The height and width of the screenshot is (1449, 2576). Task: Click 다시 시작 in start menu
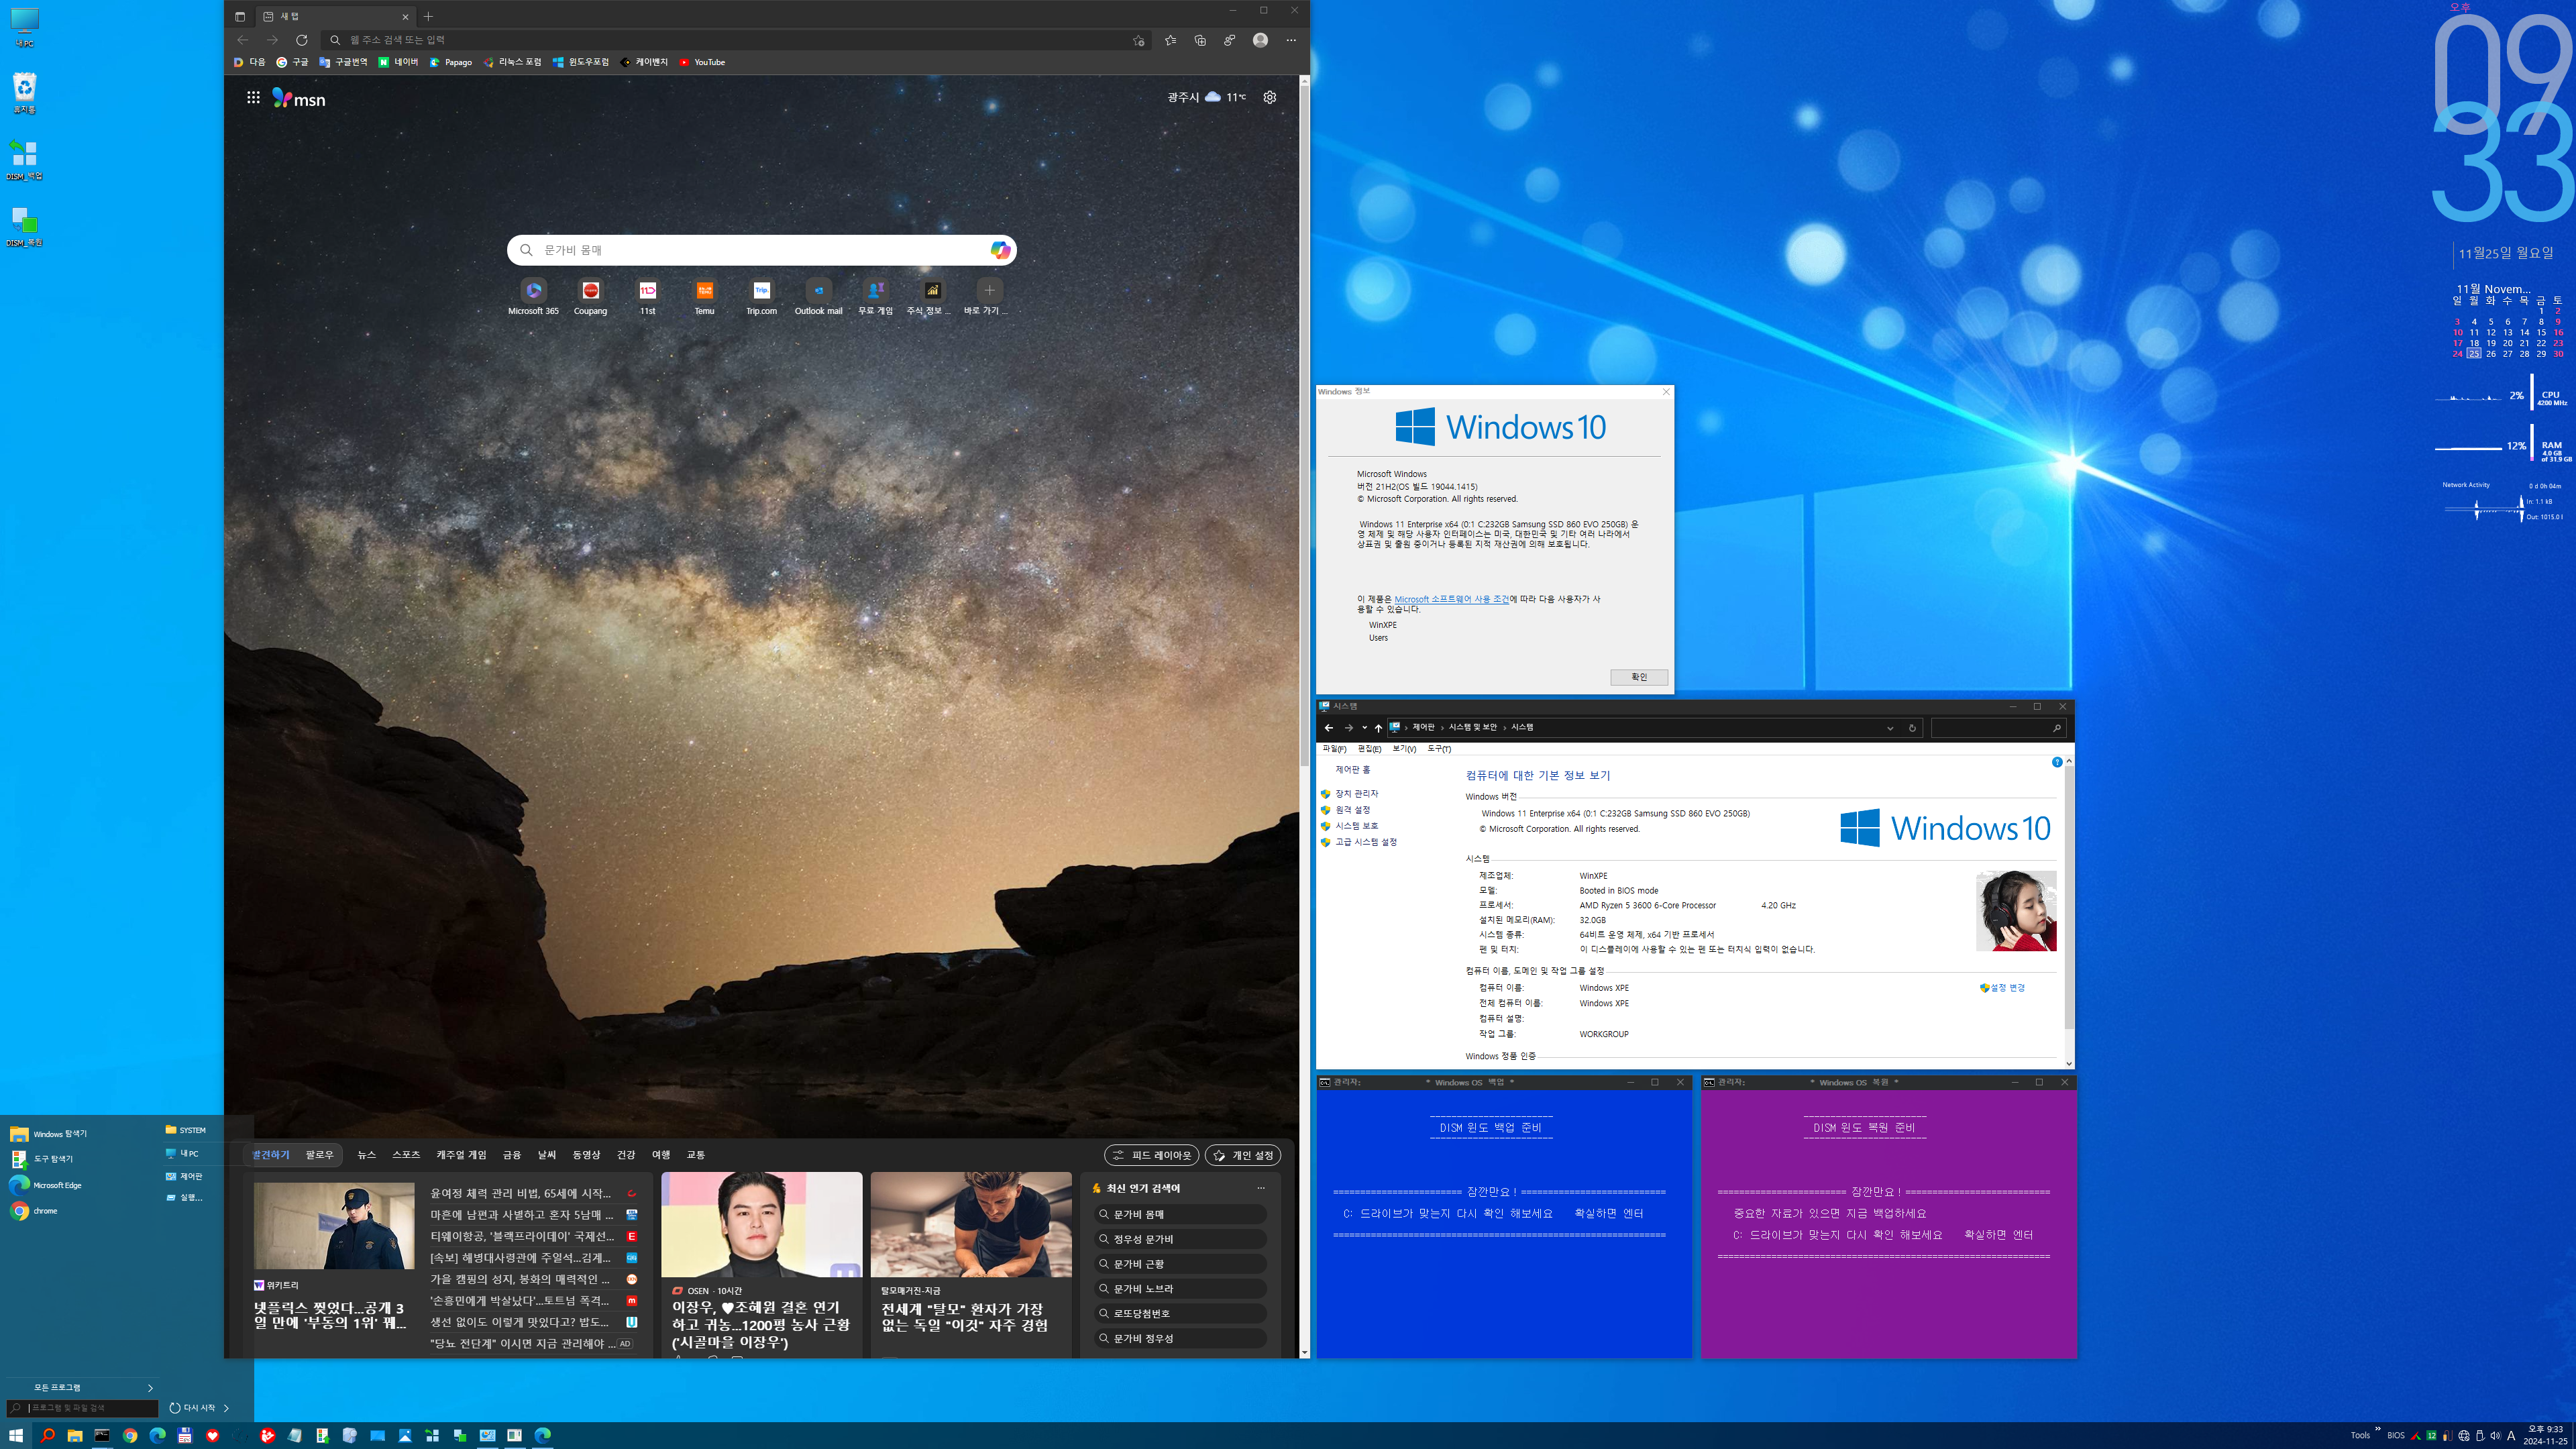tap(192, 1407)
